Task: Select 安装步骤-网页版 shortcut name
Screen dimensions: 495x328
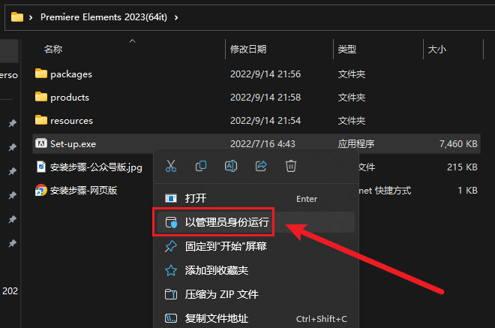Action: tap(84, 191)
